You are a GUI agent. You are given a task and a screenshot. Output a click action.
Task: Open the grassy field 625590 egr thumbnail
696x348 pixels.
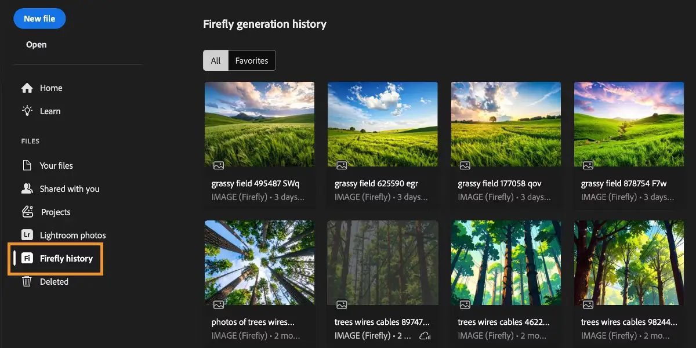click(x=383, y=124)
